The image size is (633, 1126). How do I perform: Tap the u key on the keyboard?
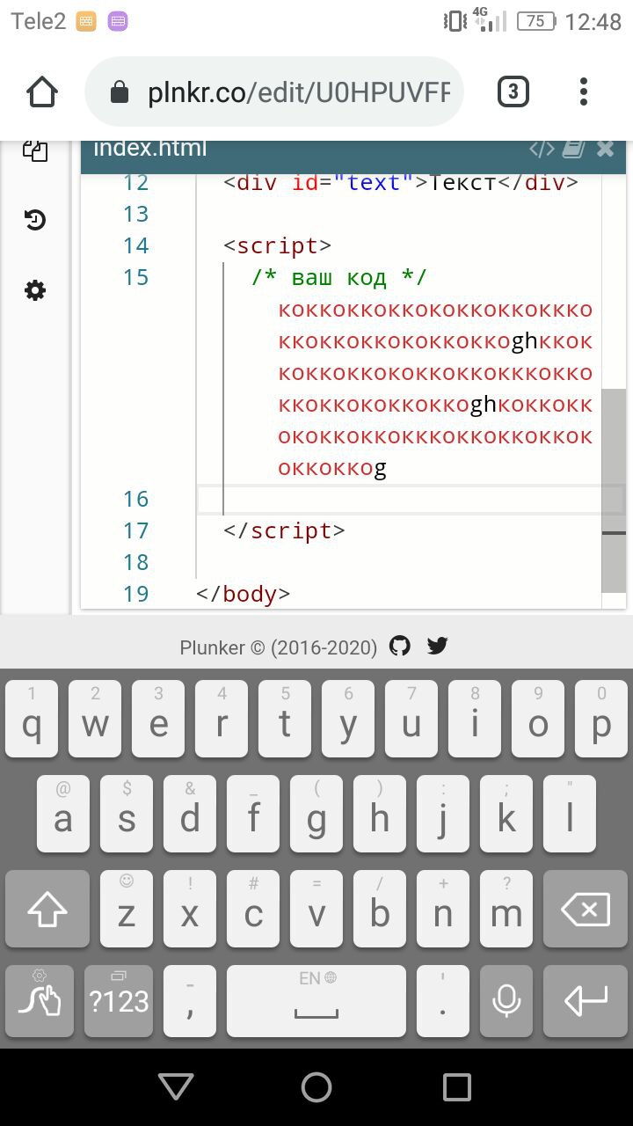tap(411, 719)
